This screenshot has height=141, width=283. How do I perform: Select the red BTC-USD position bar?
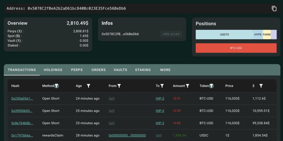tap(236, 48)
